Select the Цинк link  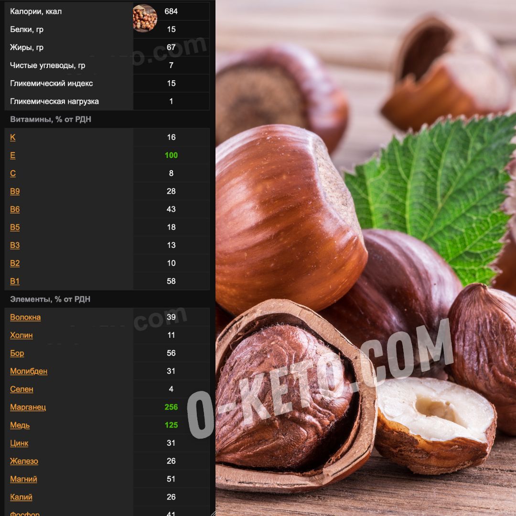coord(19,443)
